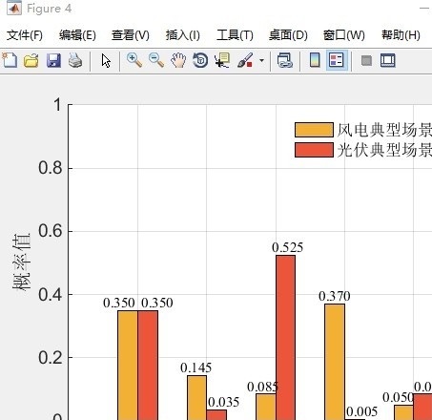432x420 pixels.
Task: Select the 风电典型场景 legend label
Action: coord(384,130)
